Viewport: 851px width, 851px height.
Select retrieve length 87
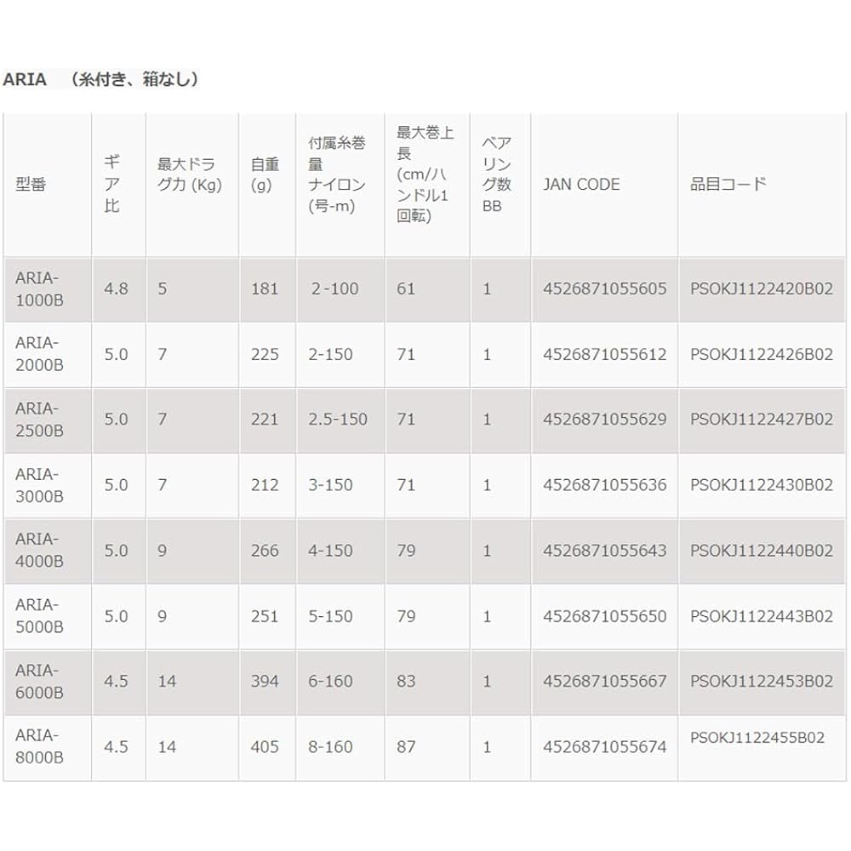pos(405,747)
